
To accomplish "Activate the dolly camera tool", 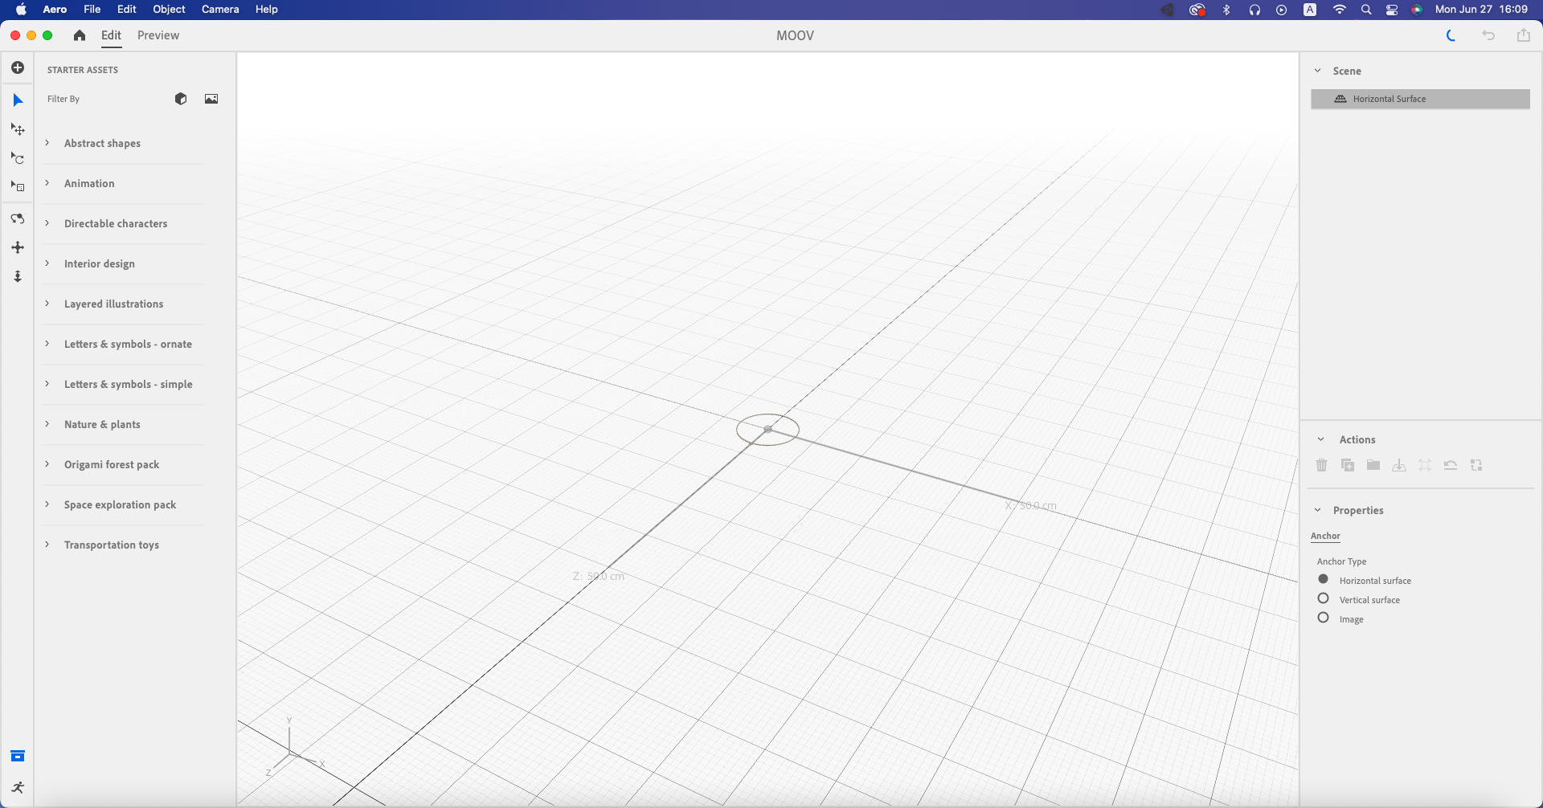I will [18, 276].
